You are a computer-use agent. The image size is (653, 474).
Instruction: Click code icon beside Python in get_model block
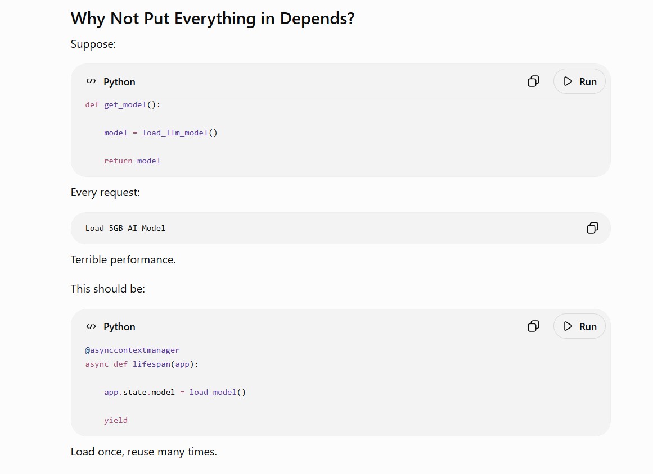[91, 81]
